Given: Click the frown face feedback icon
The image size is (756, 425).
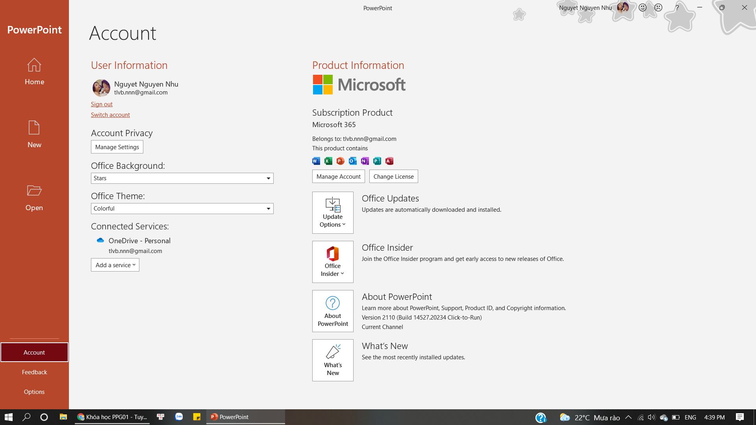Looking at the screenshot, I should 658,7.
